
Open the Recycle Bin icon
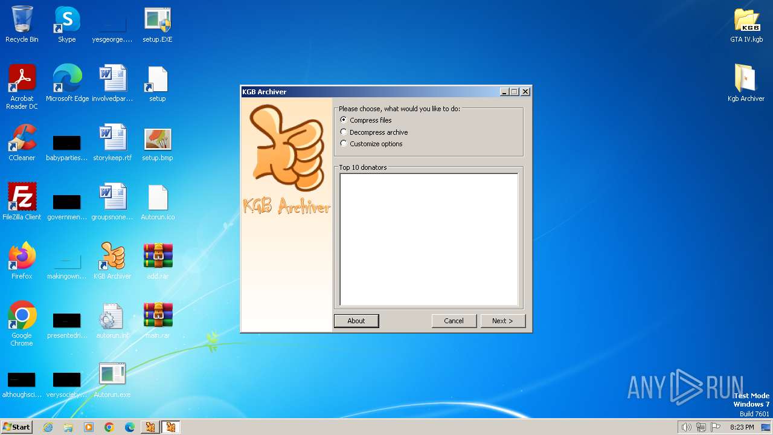(x=22, y=24)
